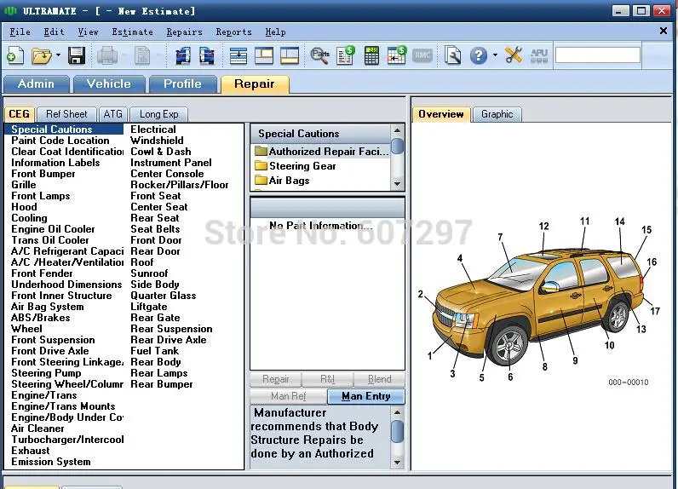
Task: Click the Save floppy disk icon
Action: point(77,55)
